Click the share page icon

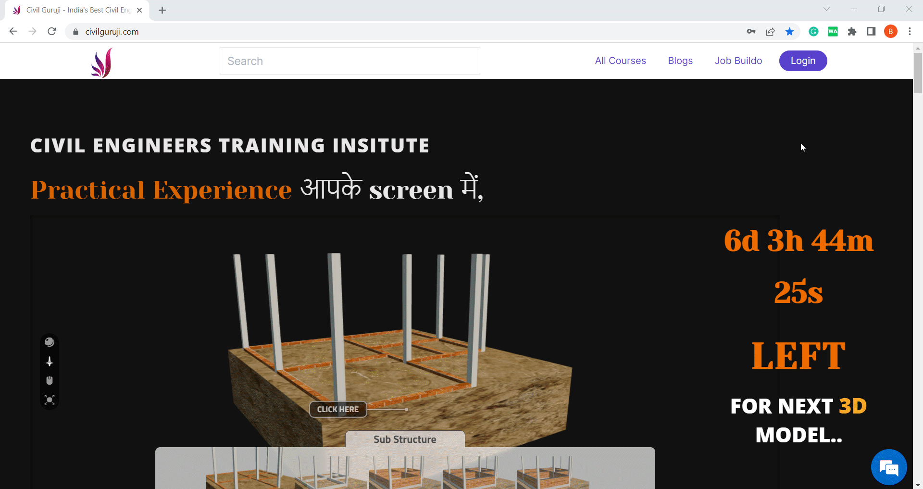(x=770, y=32)
